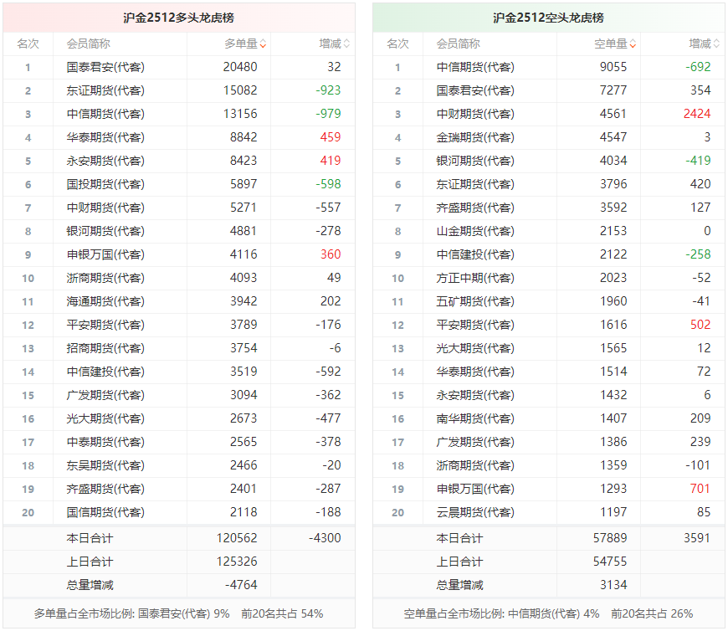
Task: Click 会员简称 header in long table
Action: click(88, 44)
